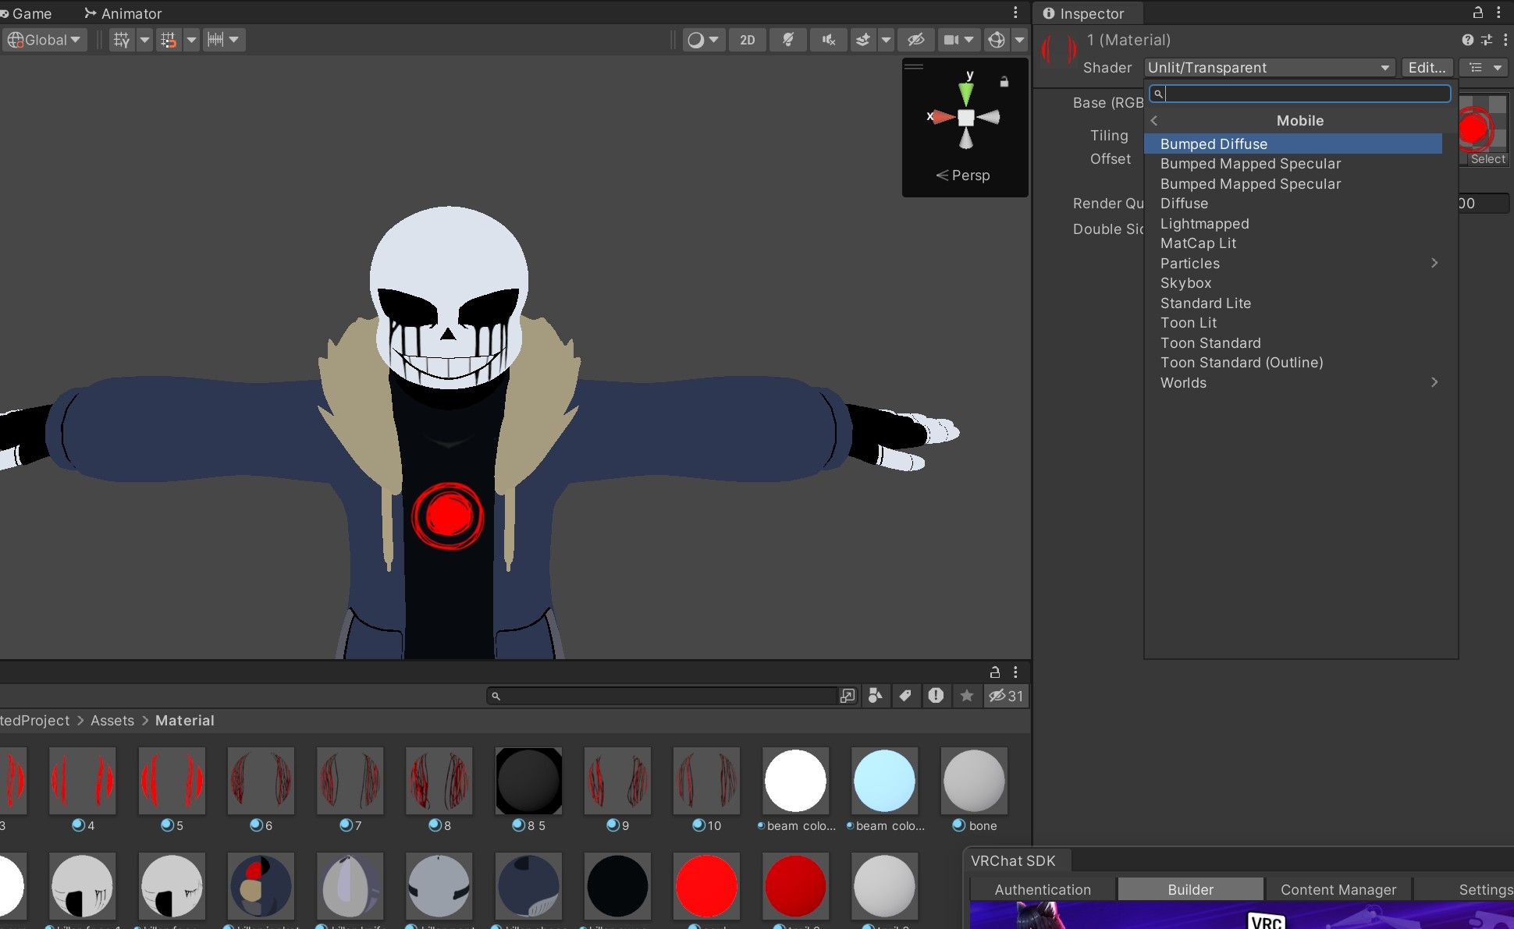Viewport: 1514px width, 929px height.
Task: Click the green Y axis cone
Action: point(966,94)
